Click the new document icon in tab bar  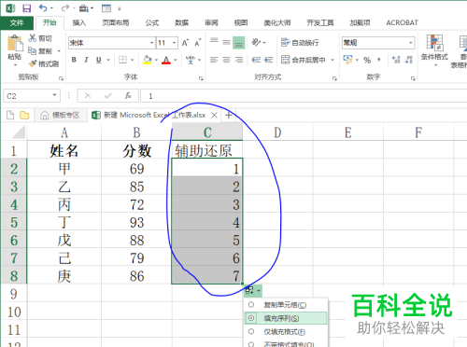[x=10, y=116]
